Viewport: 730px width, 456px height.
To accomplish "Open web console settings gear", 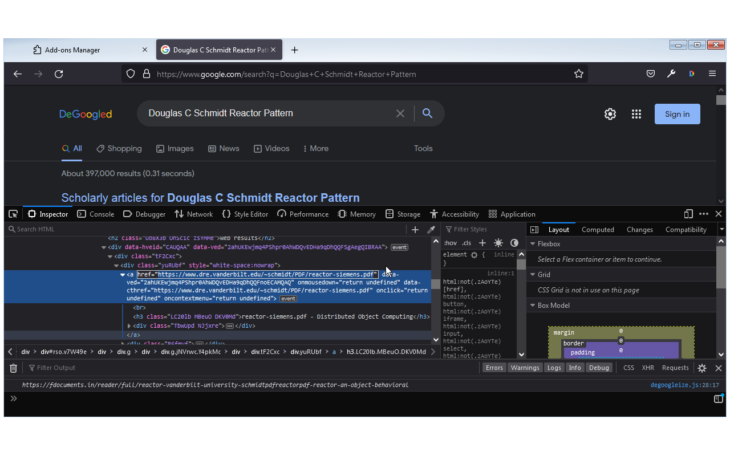I will pyautogui.click(x=702, y=368).
